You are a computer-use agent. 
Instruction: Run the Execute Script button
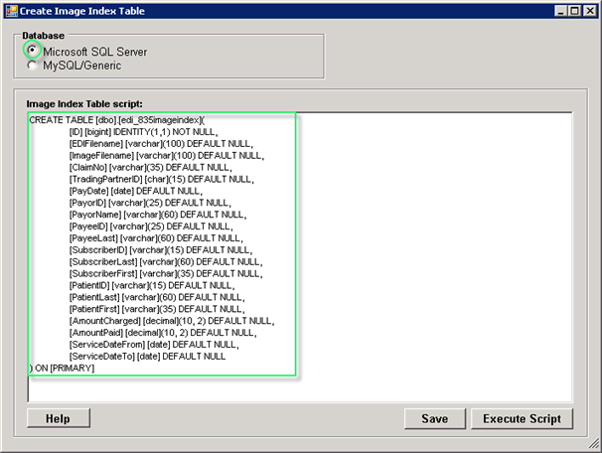(x=522, y=418)
